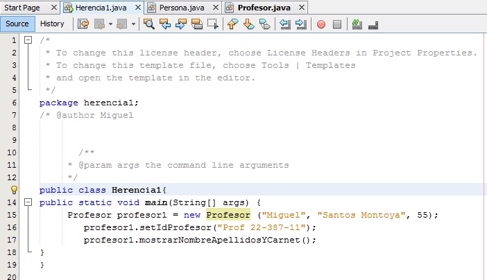Collapse the license comment fold at line 1
The image size is (487, 280).
(x=28, y=40)
